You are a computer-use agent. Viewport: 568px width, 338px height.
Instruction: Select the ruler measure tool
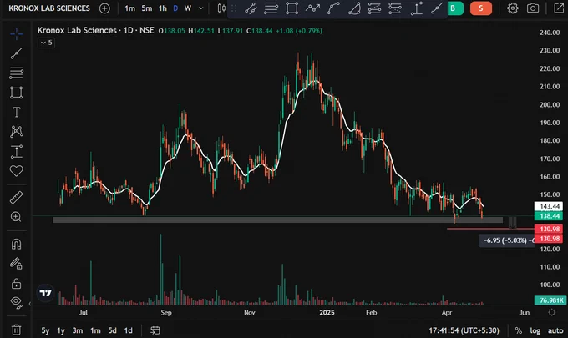[17, 198]
